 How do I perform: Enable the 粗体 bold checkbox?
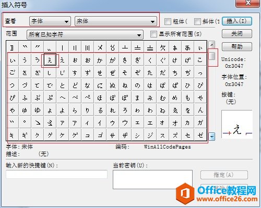pos(168,21)
